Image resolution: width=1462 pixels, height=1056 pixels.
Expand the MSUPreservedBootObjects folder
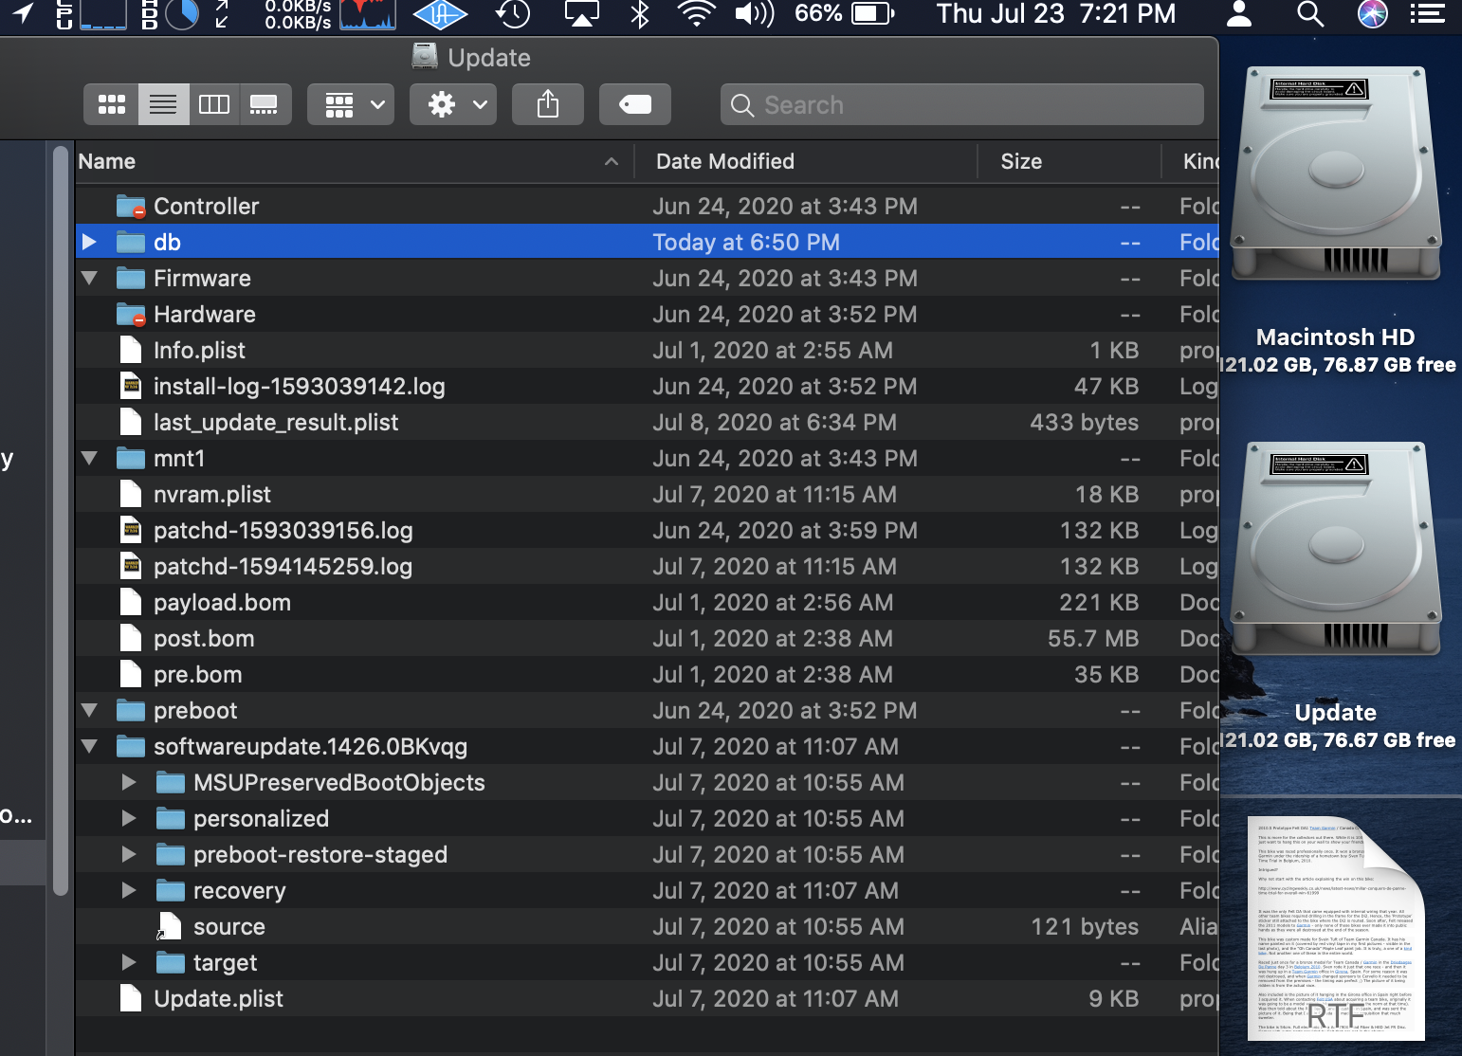point(129,782)
